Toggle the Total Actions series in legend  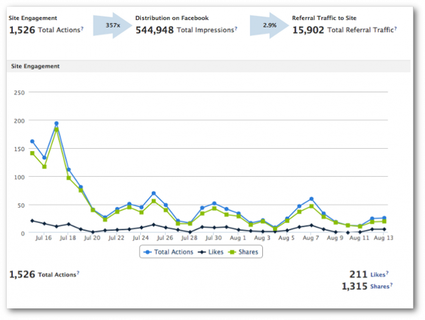click(x=168, y=252)
